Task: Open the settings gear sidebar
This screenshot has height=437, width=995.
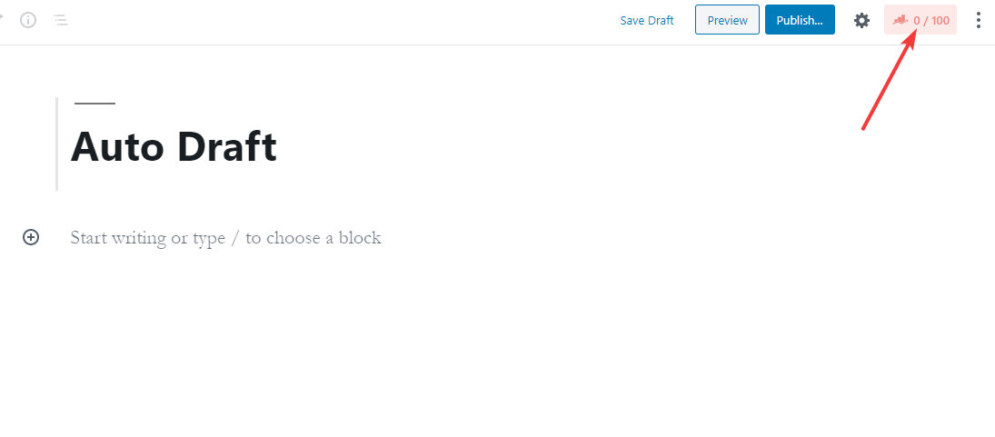Action: (861, 20)
